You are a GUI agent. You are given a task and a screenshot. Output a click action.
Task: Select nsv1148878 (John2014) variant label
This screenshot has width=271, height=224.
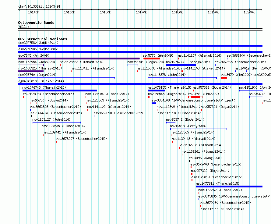[x=167, y=75]
